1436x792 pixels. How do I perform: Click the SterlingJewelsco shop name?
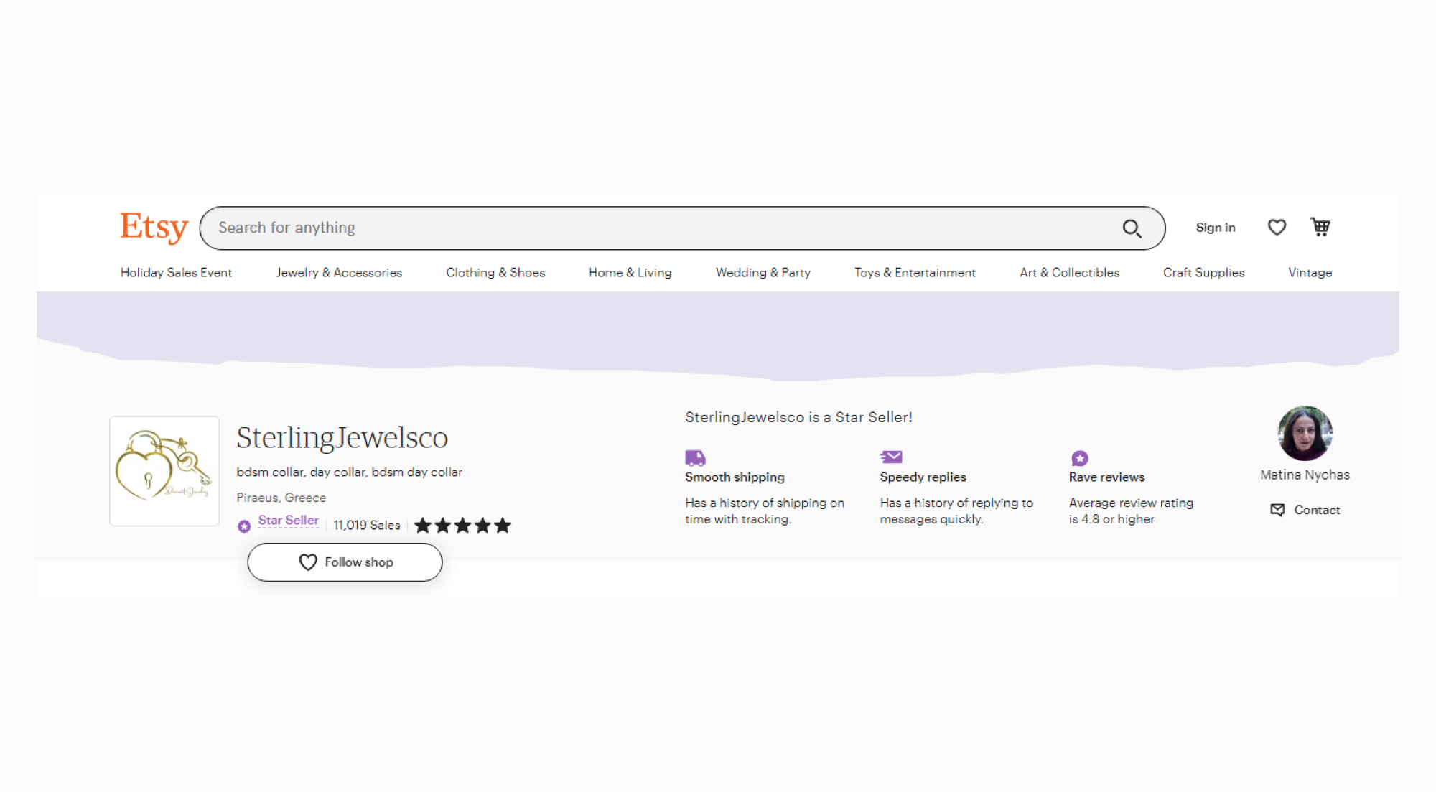342,437
